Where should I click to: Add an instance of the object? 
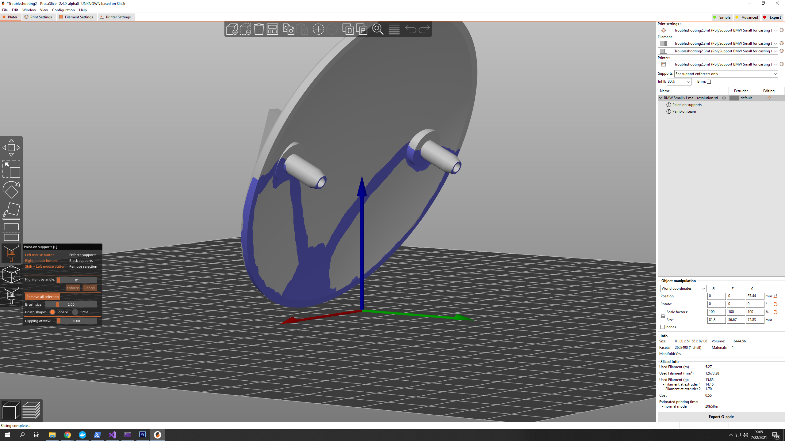click(318, 29)
